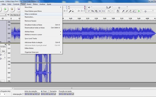Click the Sync-Lock clock icon in toolbar
The width and height of the screenshot is (156, 97).
(x=118, y=11)
